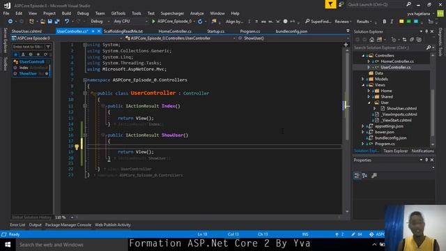Click the Align by toolbar button

pyautogui.click(x=234, y=22)
